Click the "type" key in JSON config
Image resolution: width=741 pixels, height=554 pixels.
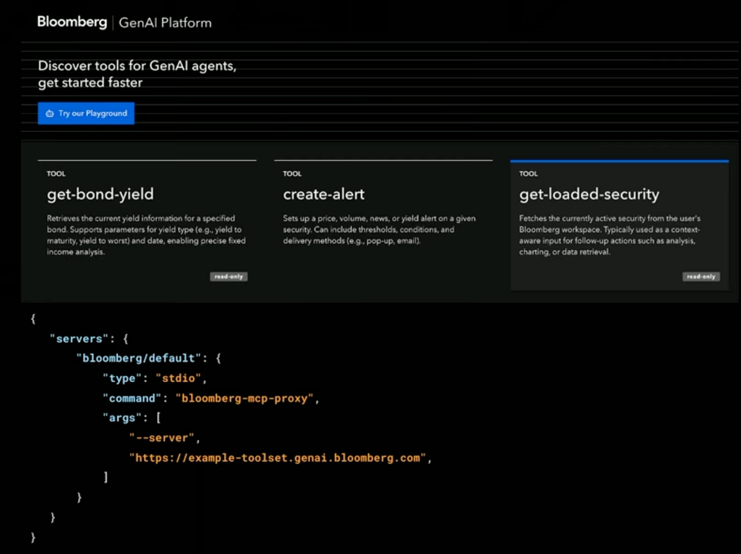click(122, 378)
